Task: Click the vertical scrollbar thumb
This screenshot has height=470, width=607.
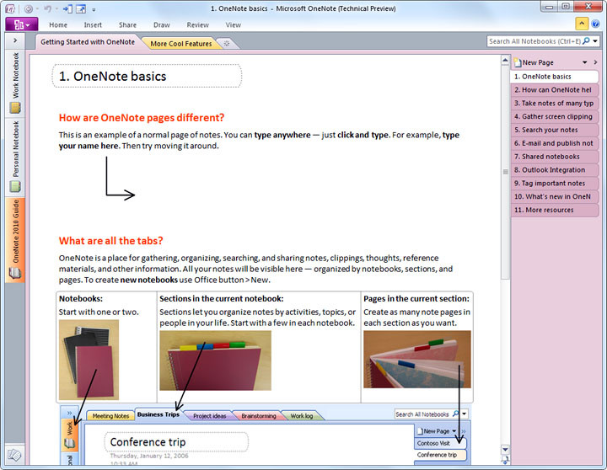Action: [505, 172]
